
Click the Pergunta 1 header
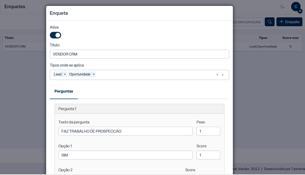pyautogui.click(x=139, y=109)
